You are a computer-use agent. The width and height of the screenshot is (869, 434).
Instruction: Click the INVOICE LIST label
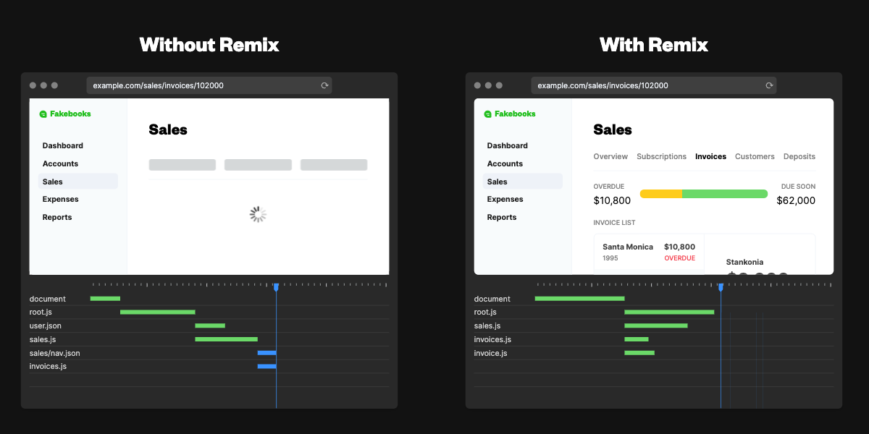[614, 223]
